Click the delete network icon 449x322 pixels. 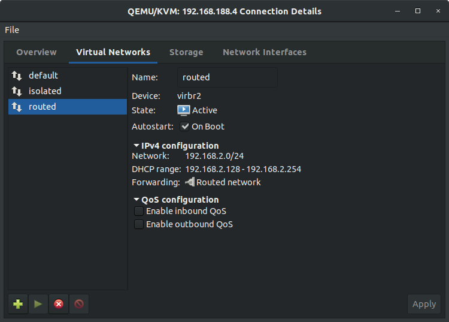[x=78, y=304]
